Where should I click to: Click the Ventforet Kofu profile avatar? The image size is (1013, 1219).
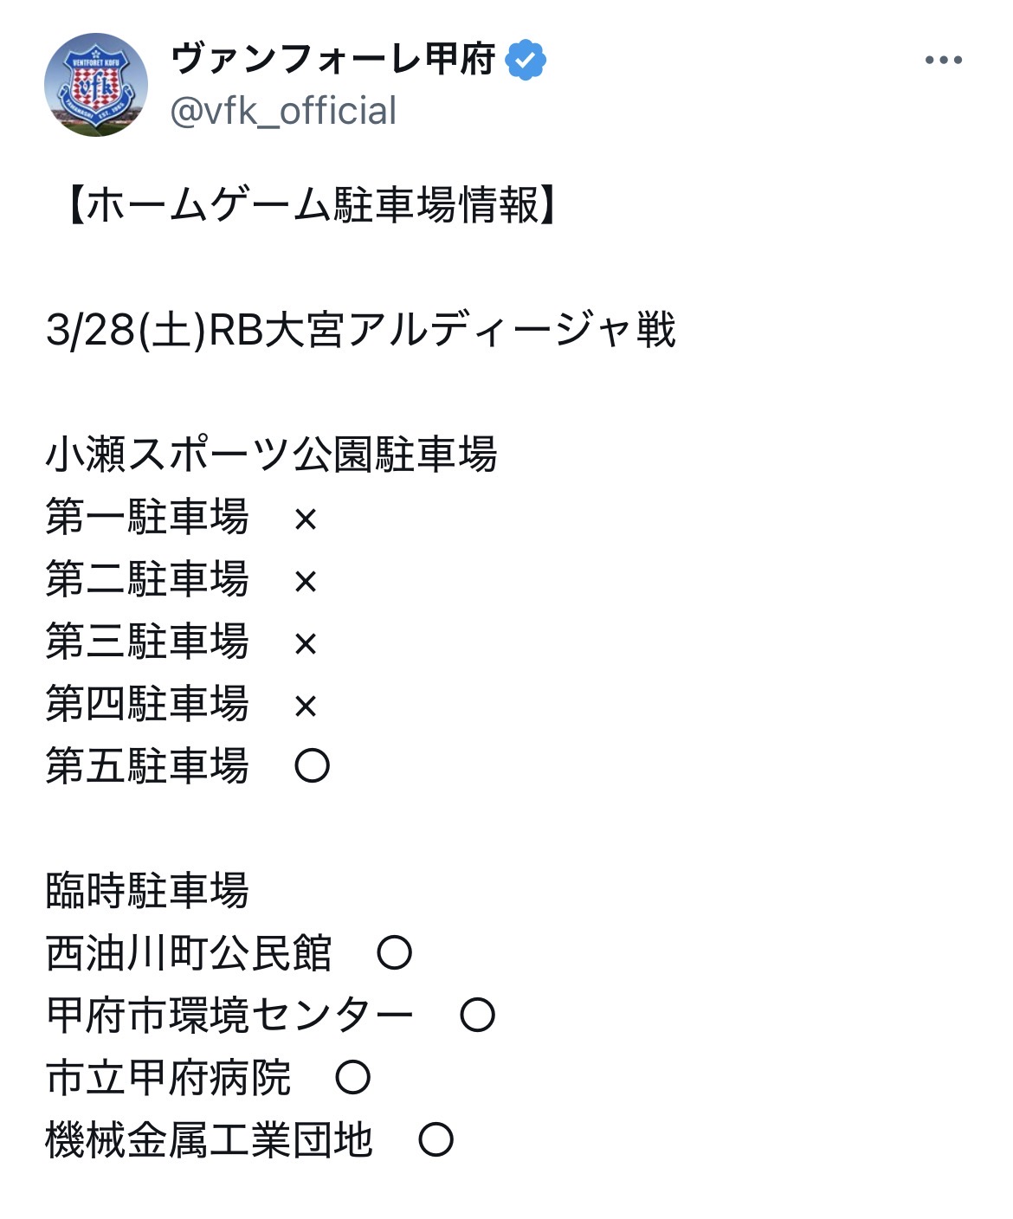[x=96, y=85]
